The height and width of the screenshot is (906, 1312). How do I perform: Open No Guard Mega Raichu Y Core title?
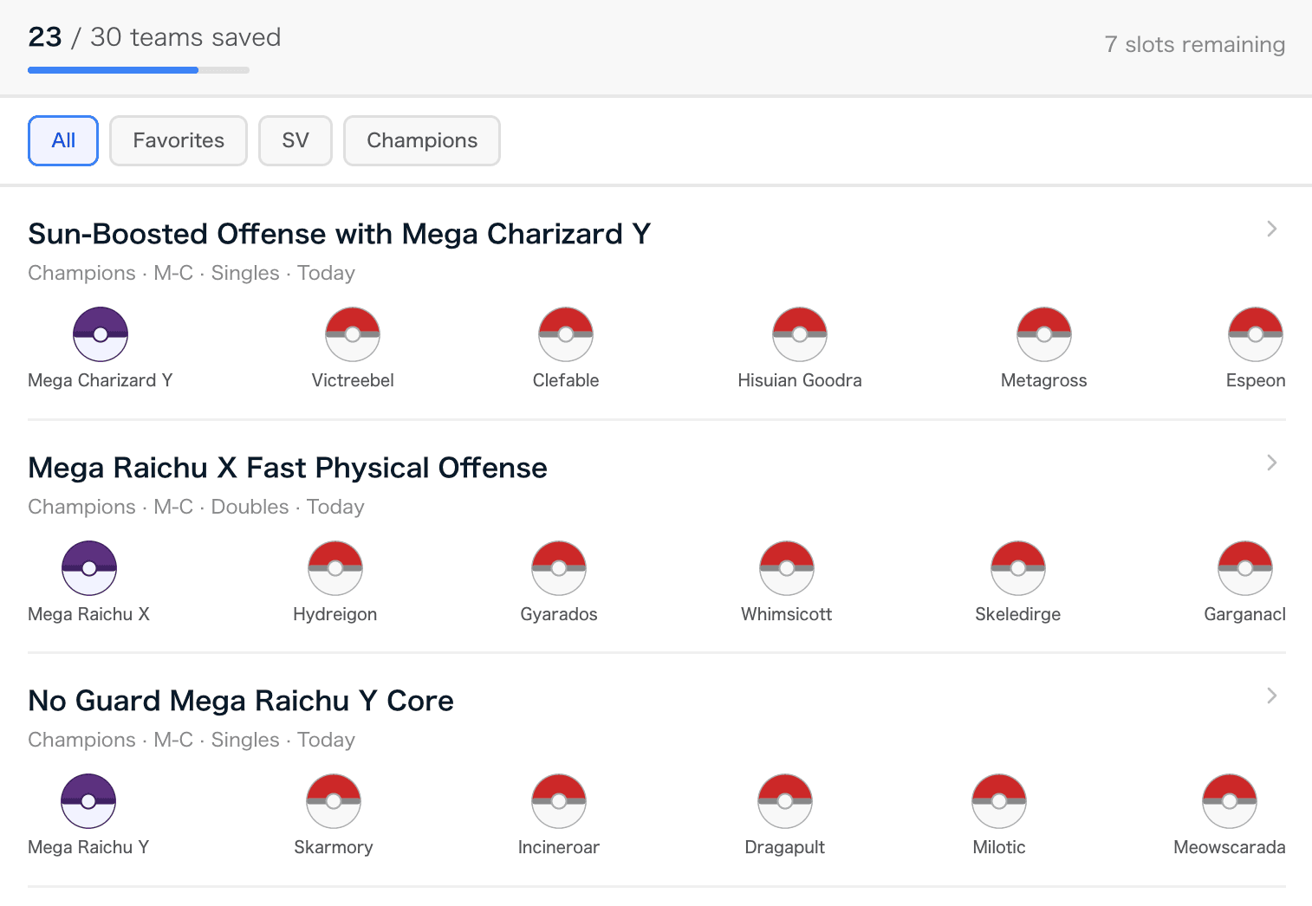click(x=241, y=701)
